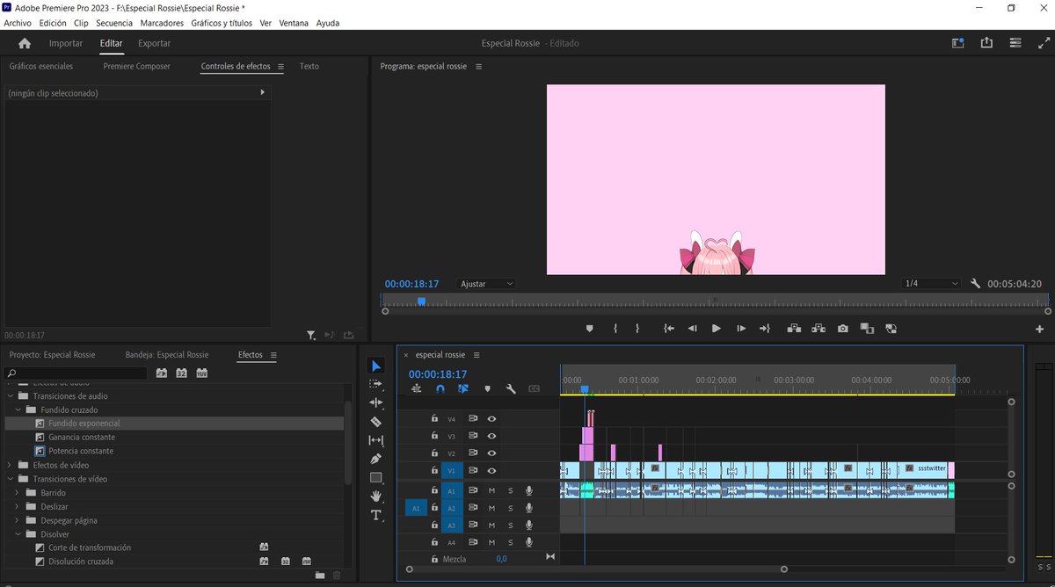Mute audio track A1
The height and width of the screenshot is (587, 1055).
(x=492, y=490)
